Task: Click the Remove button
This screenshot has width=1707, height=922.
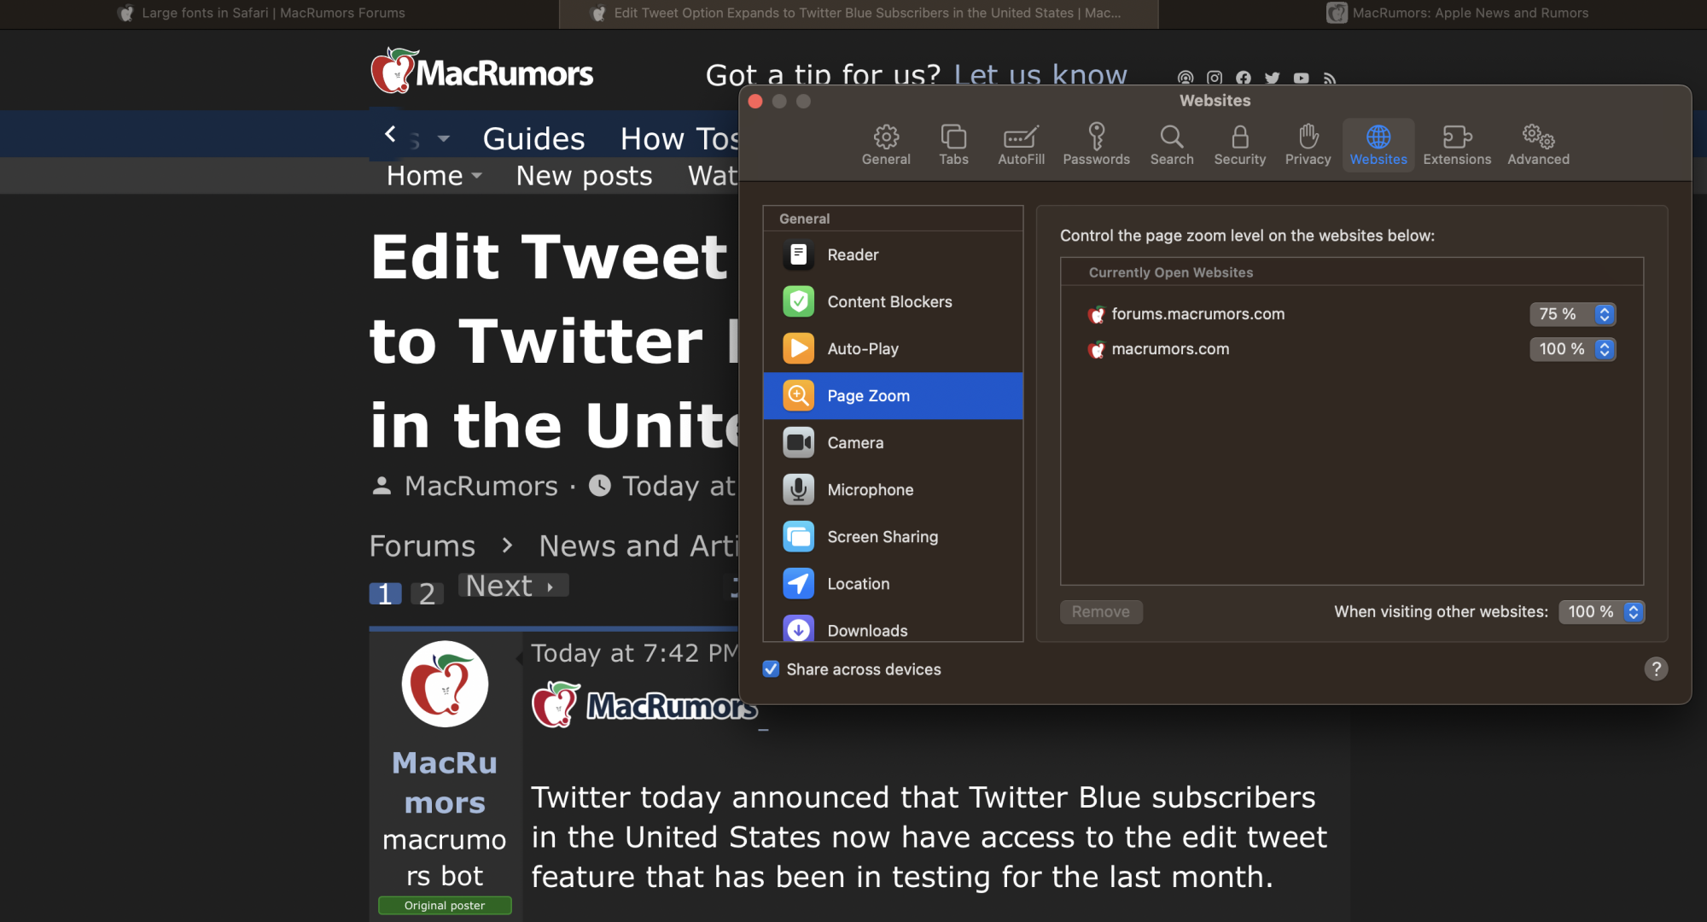Action: click(x=1101, y=612)
